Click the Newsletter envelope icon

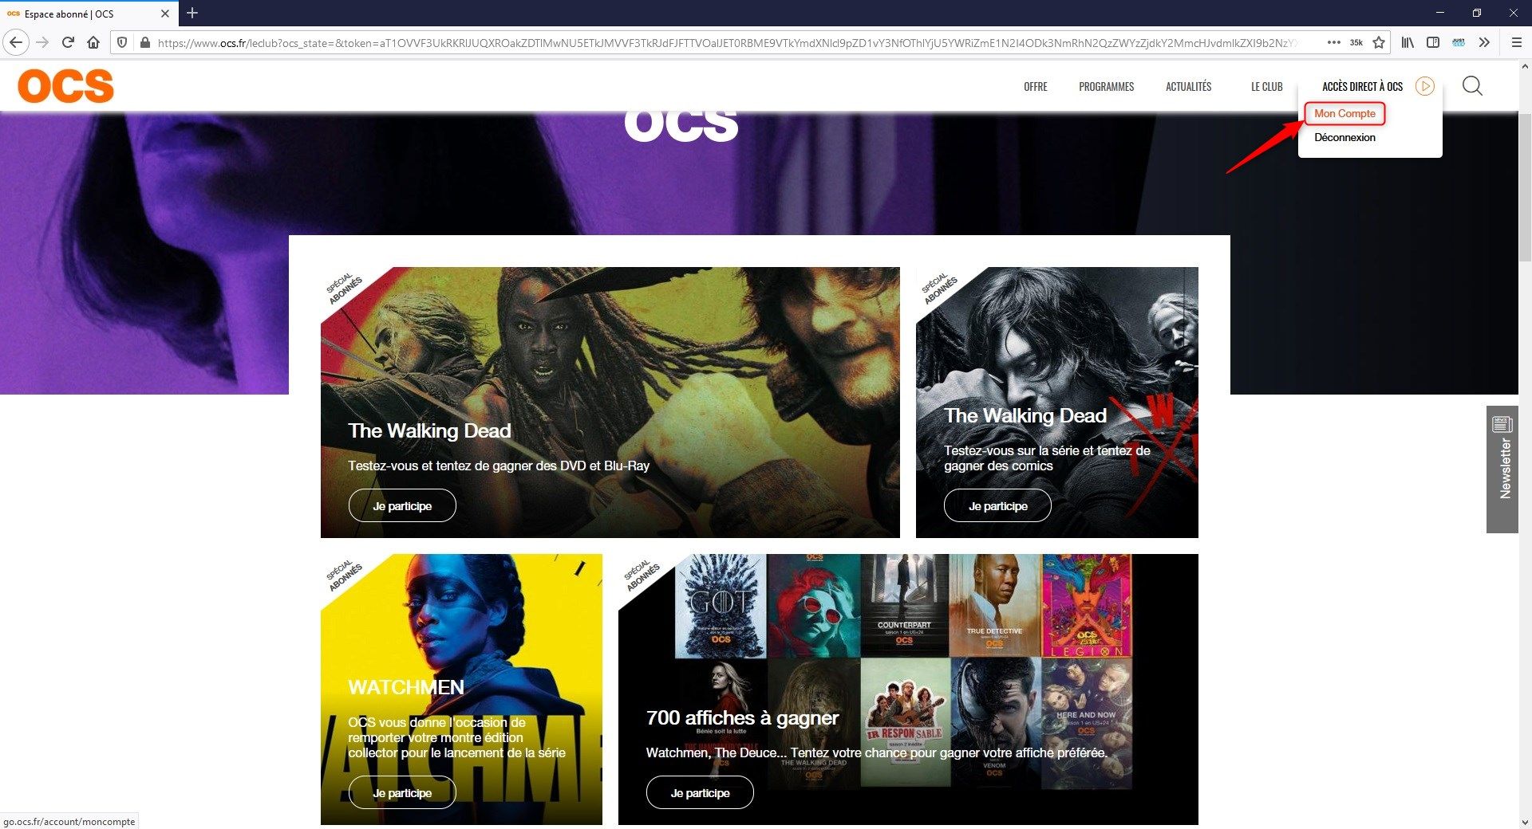pyautogui.click(x=1502, y=424)
